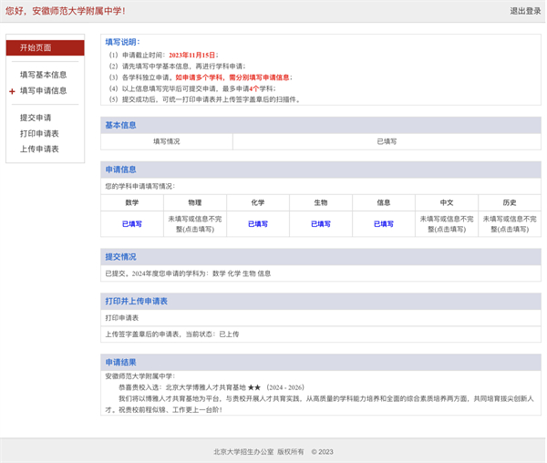Viewport: 547px width, 463px height.
Task: Click the 物理 column header
Action: pyautogui.click(x=195, y=202)
